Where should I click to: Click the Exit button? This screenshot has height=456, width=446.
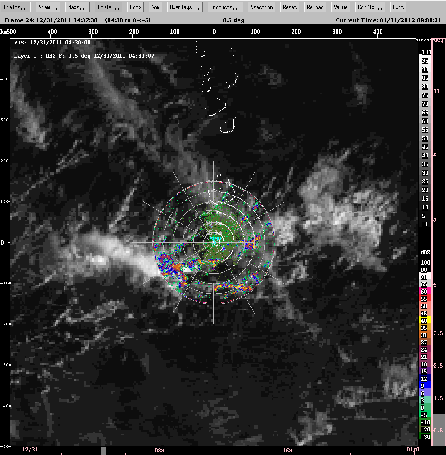[x=398, y=7]
